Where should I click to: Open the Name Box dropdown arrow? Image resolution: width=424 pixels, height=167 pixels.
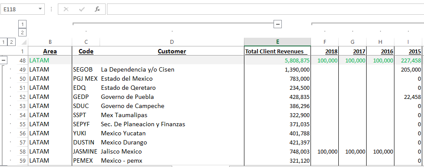(x=40, y=9)
